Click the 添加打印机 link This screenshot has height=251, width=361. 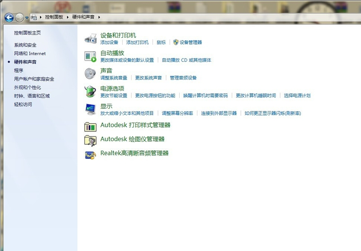click(x=137, y=43)
